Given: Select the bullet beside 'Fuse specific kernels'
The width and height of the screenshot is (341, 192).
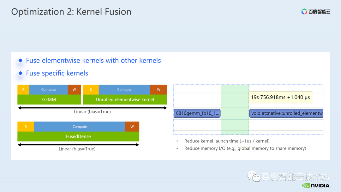Looking at the screenshot, I should pyautogui.click(x=21, y=73).
